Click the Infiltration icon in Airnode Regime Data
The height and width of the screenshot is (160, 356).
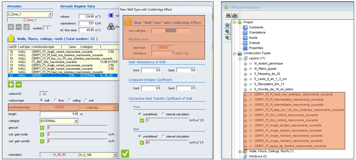[110, 16]
